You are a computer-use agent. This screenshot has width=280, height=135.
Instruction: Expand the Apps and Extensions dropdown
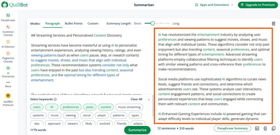[x=214, y=5]
